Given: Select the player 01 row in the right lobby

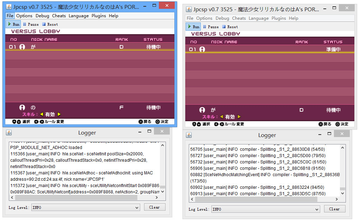Looking at the screenshot, I should [269, 50].
